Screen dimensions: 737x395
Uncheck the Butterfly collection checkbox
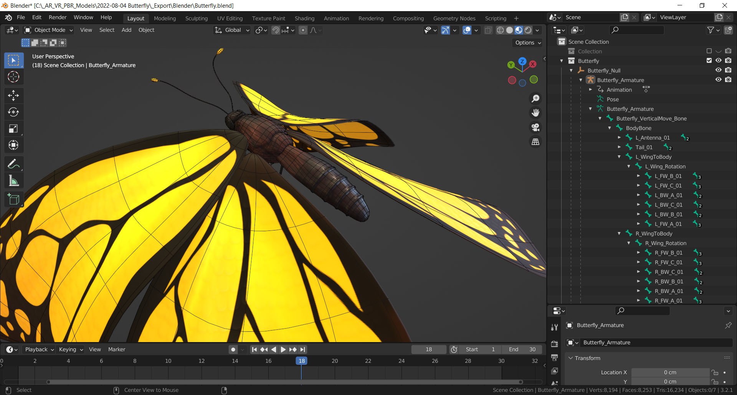pos(709,61)
